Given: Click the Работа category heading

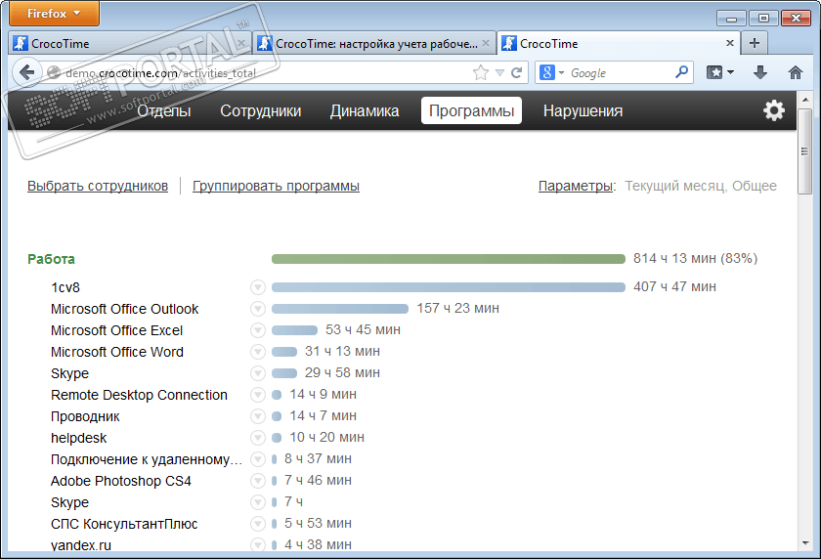Looking at the screenshot, I should coord(51,259).
